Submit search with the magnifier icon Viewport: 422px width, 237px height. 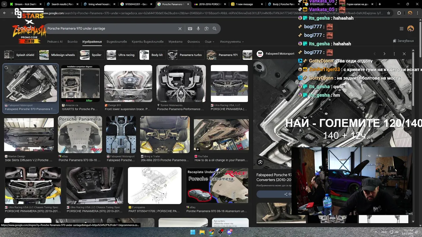point(215,29)
